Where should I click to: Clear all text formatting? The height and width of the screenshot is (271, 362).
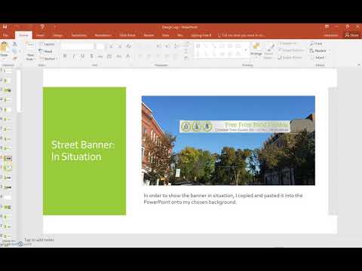129,46
